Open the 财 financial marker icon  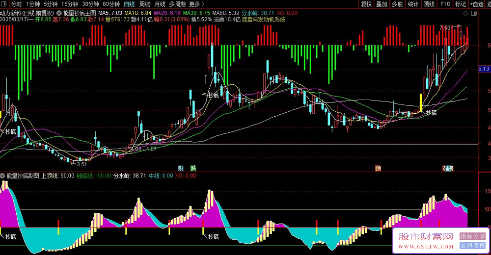point(181,168)
